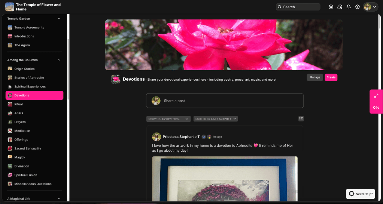Open the settings gear icon

[358, 7]
